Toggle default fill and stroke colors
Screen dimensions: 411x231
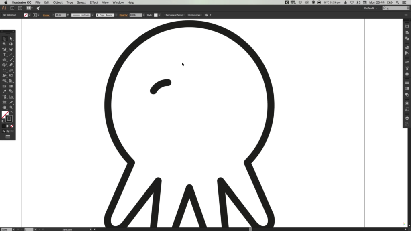coord(2,121)
